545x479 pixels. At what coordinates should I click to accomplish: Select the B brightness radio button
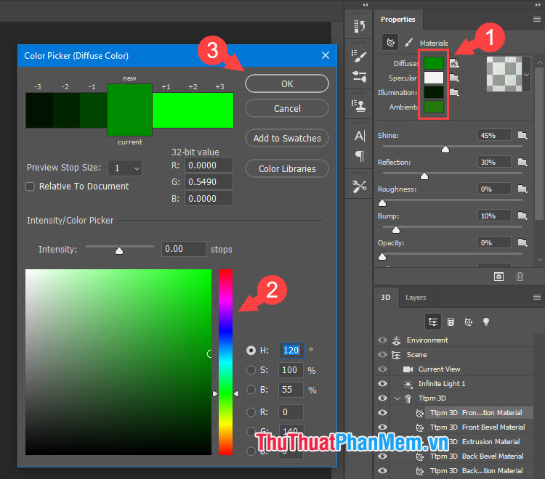[251, 390]
